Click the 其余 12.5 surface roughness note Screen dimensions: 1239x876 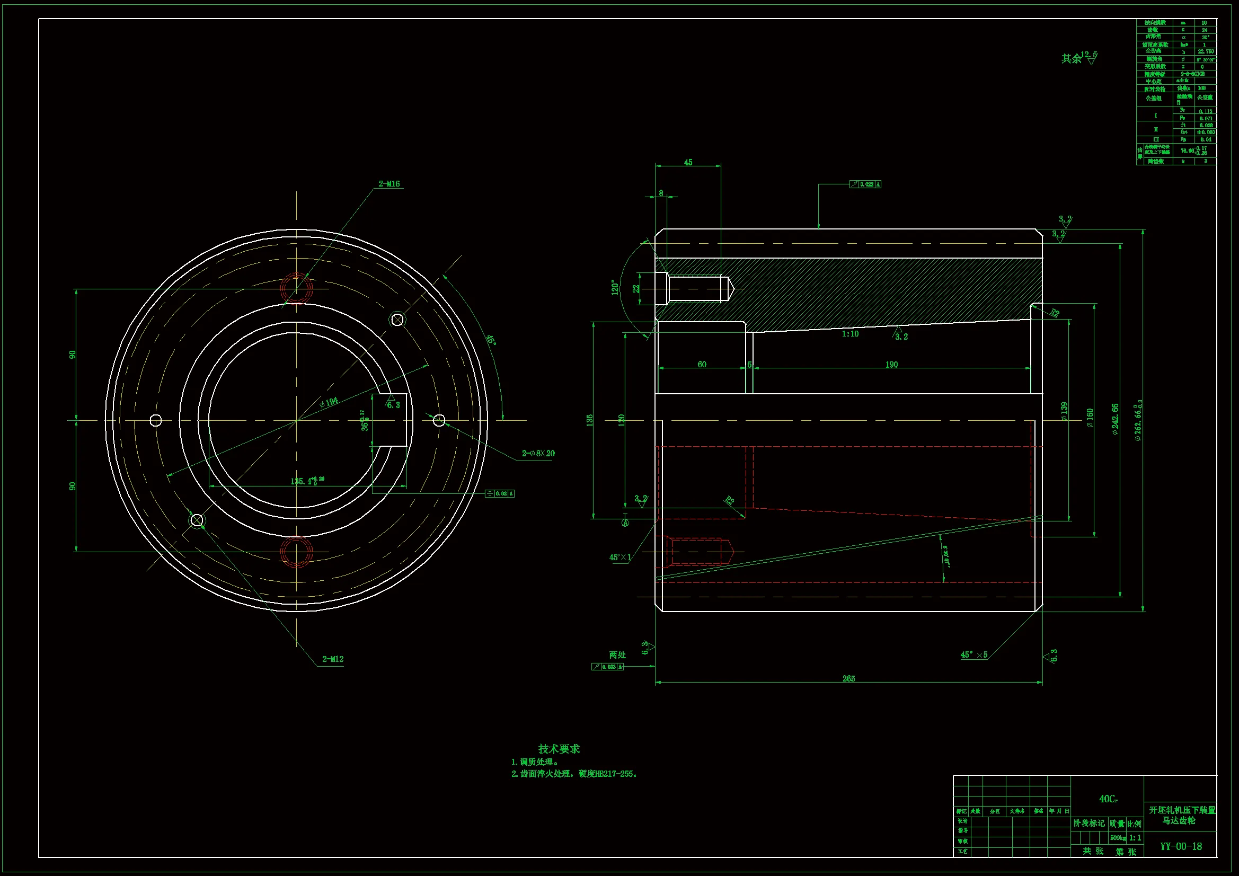pos(1079,58)
